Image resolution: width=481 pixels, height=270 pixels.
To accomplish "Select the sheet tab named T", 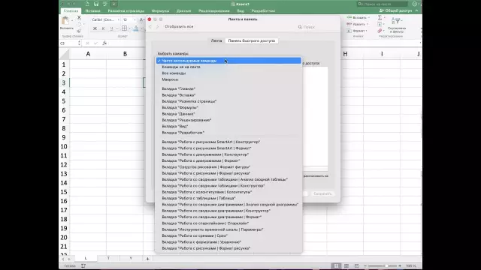I will 108,258.
